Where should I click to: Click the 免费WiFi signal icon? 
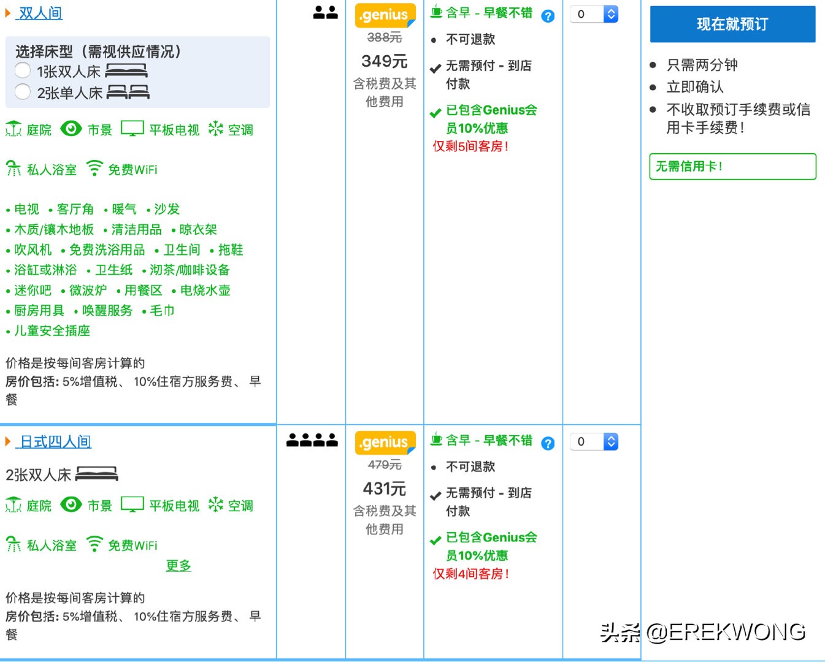point(94,168)
